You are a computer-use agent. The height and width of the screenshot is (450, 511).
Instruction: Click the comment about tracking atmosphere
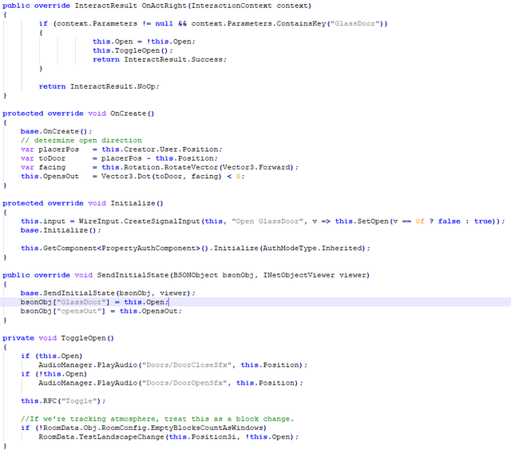[157, 419]
